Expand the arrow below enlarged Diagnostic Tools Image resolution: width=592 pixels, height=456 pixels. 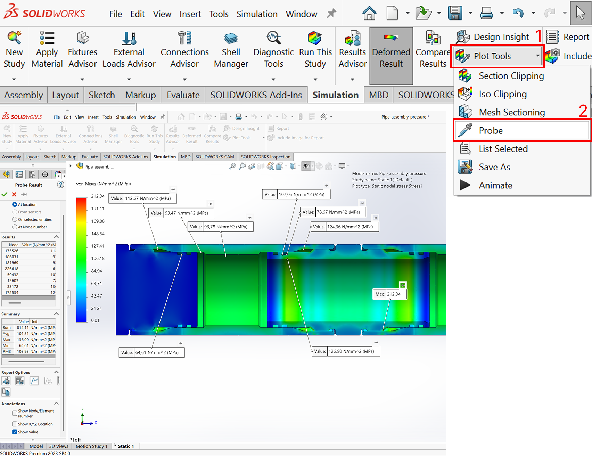[x=273, y=79]
